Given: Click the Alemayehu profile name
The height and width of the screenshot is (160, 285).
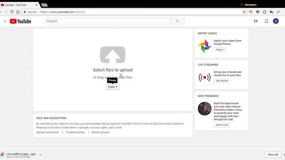Looking at the screenshot, I should point(250,5).
